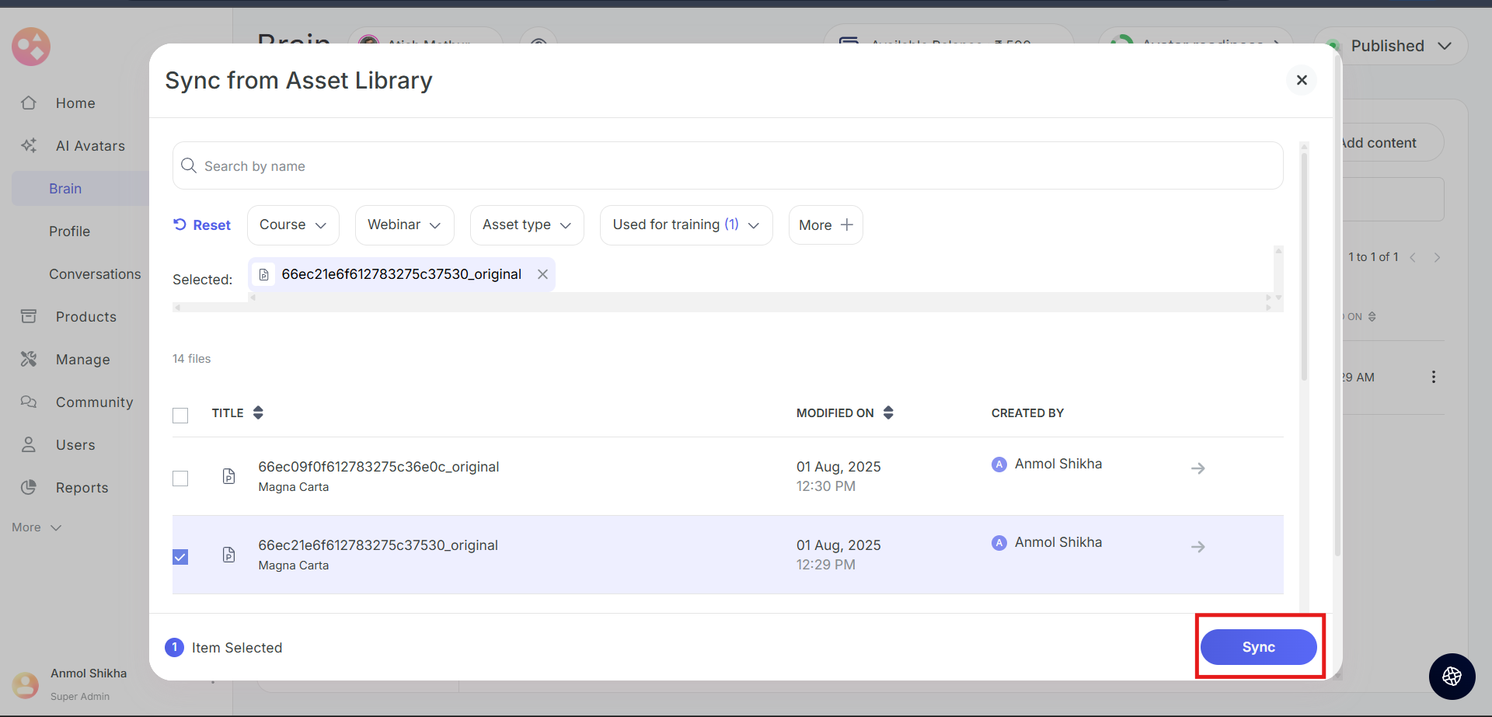
Task: Open the Brain menu item in sidebar
Action: [x=65, y=189]
